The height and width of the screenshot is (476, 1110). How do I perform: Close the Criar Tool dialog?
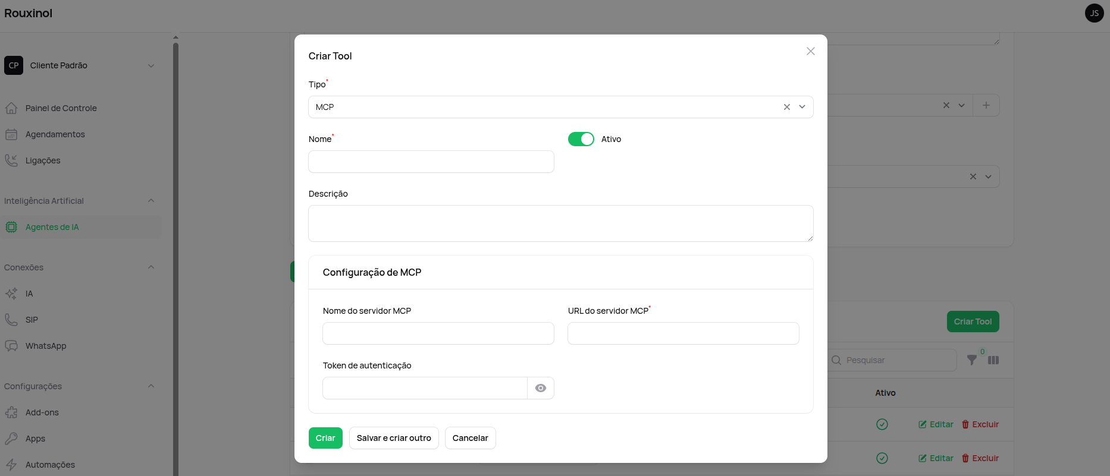click(x=811, y=51)
